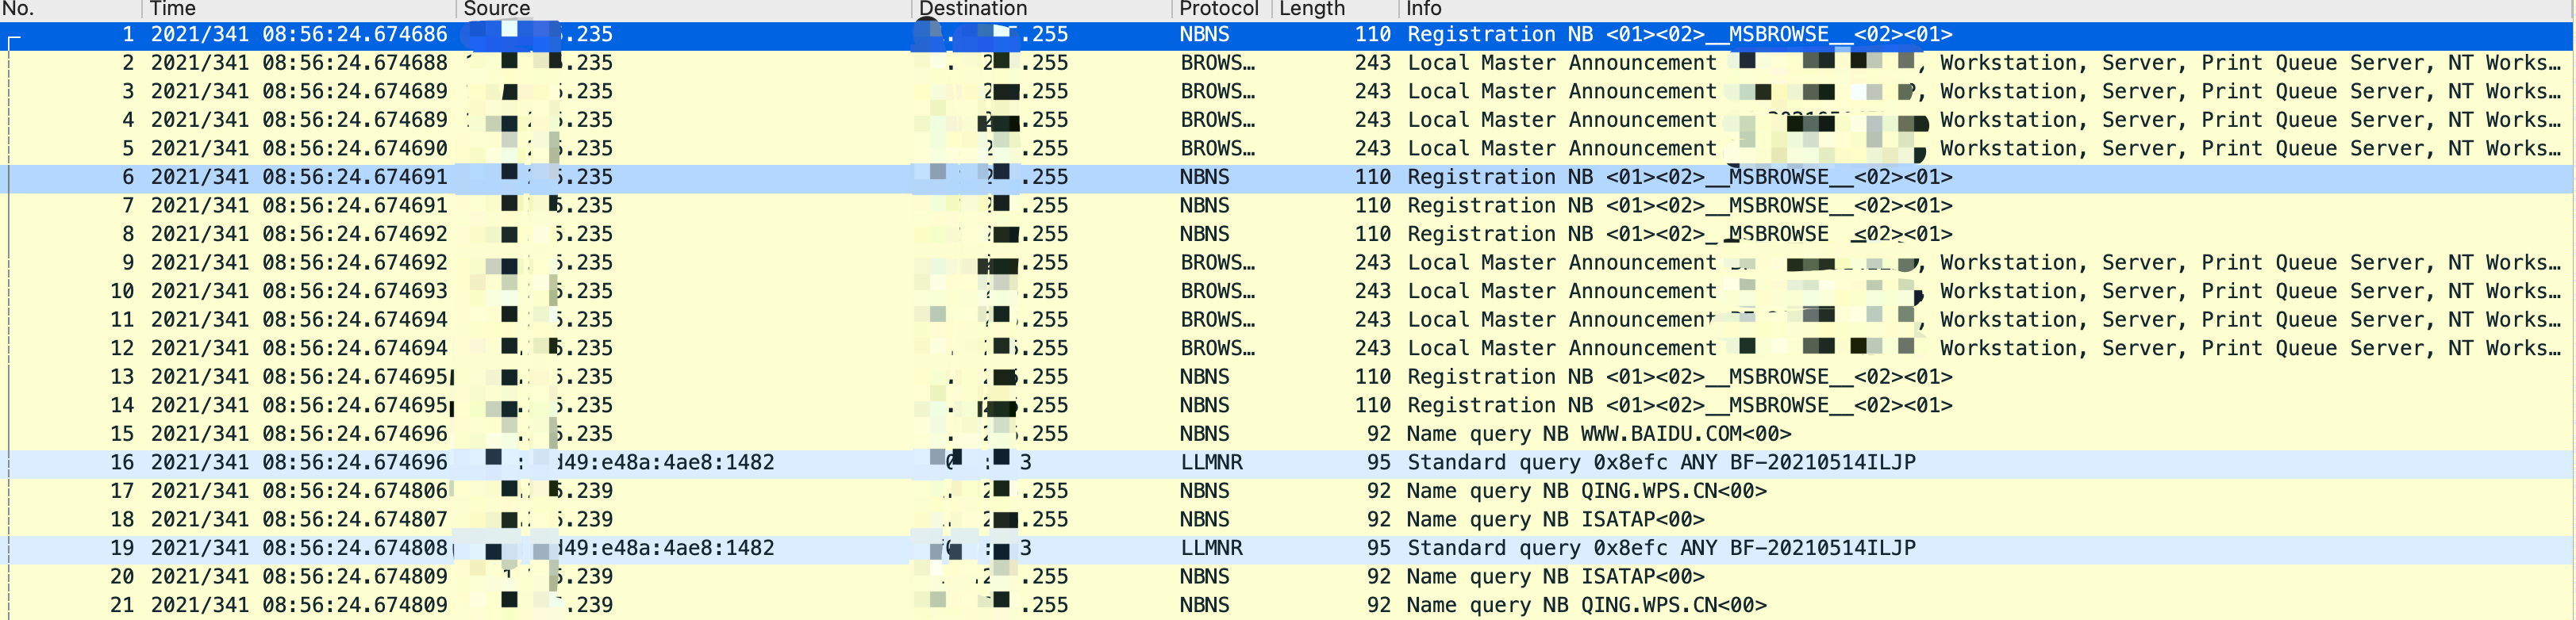The height and width of the screenshot is (620, 2576).
Task: Click packet 1 Registration NB __MSBROWSE__ info
Action: tap(1679, 35)
